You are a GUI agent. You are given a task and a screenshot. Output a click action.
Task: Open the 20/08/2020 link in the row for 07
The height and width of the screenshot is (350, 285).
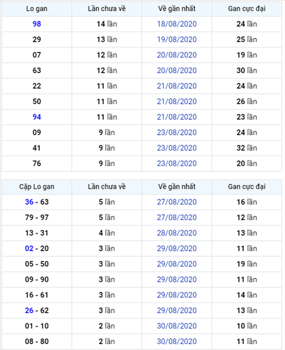pos(177,55)
